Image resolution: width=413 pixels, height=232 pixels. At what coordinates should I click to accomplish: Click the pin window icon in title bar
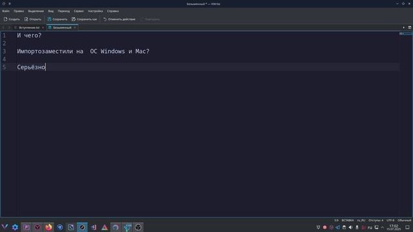pyautogui.click(x=10, y=4)
